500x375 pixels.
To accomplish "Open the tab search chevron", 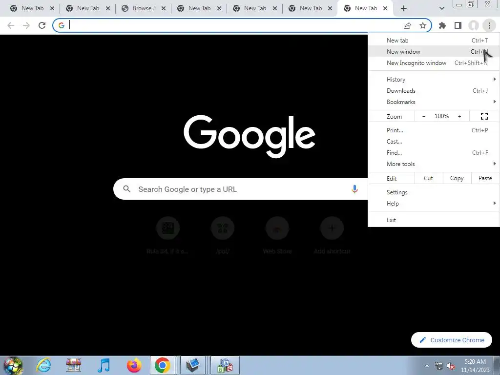I will (x=441, y=8).
